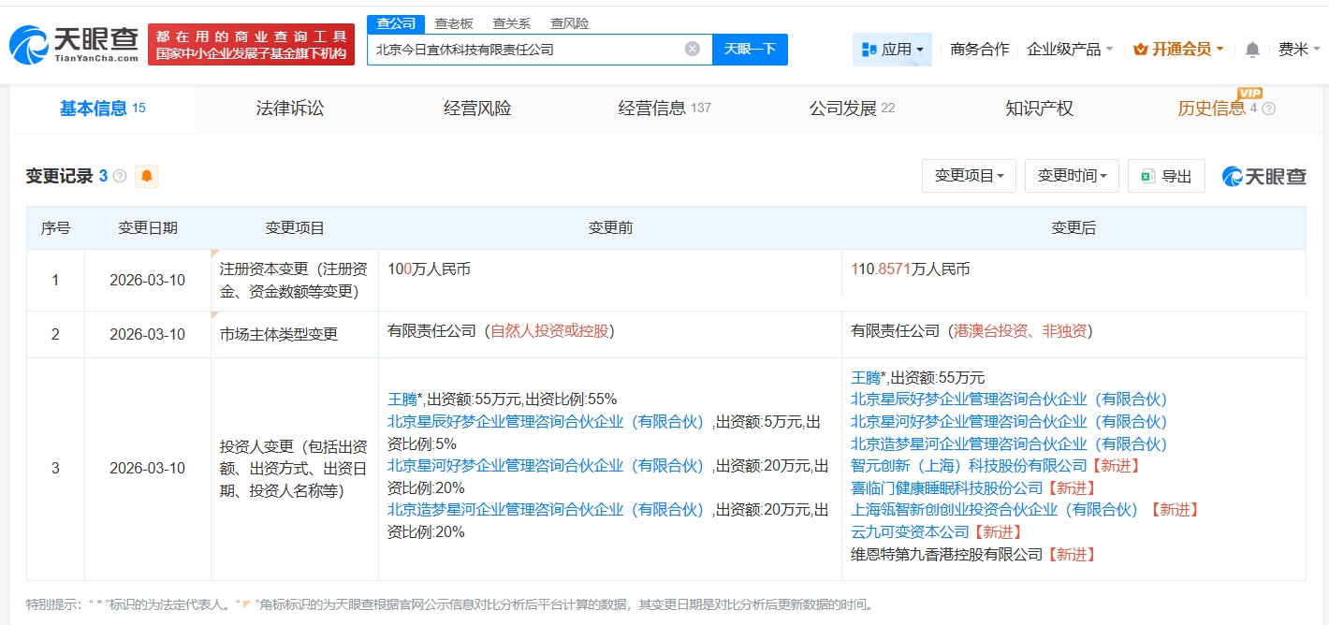Switch to the 知识产权 tab
The height and width of the screenshot is (625, 1329).
1039,109
